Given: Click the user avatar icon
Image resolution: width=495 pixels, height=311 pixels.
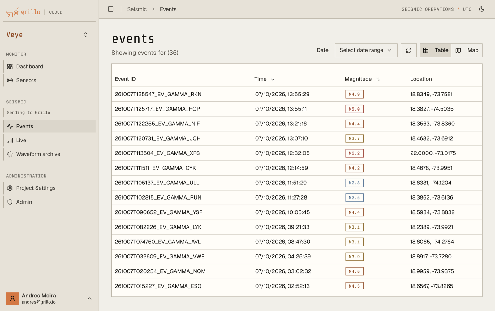Looking at the screenshot, I should pyautogui.click(x=12, y=299).
